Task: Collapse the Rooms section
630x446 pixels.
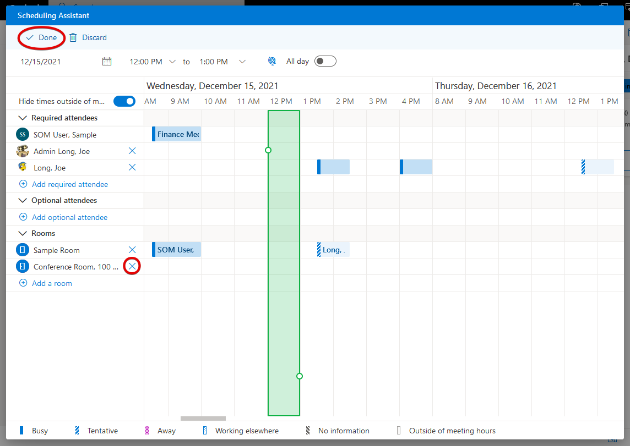Action: (23, 233)
